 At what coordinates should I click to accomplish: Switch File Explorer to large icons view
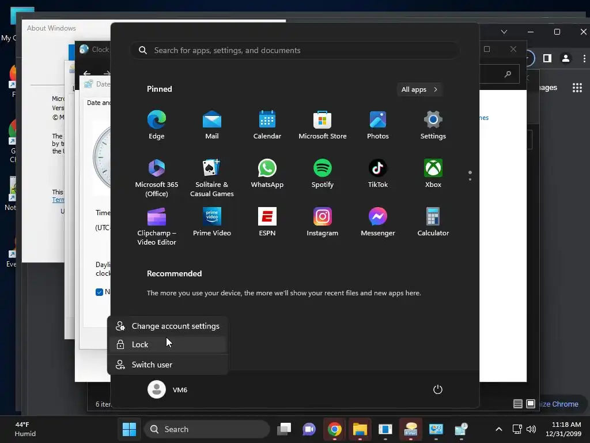click(531, 404)
